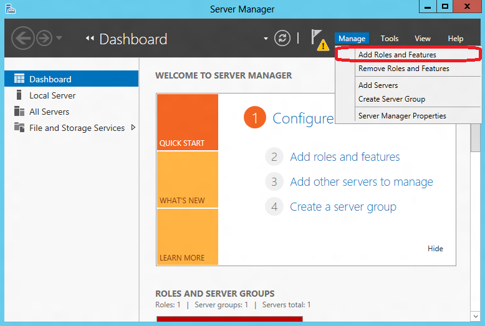Open Server Manager Properties
The image size is (485, 326).
pyautogui.click(x=402, y=116)
